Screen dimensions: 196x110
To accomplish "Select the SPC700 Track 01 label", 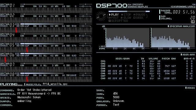I will coord(7,5).
